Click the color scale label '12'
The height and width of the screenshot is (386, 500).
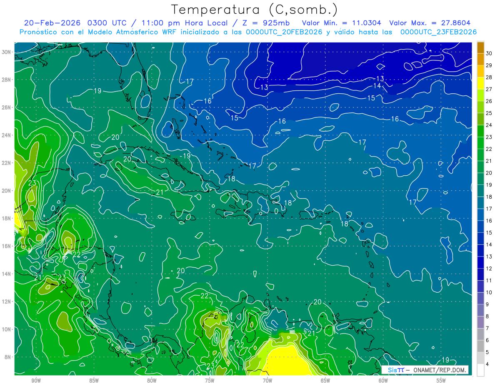pos(489,269)
